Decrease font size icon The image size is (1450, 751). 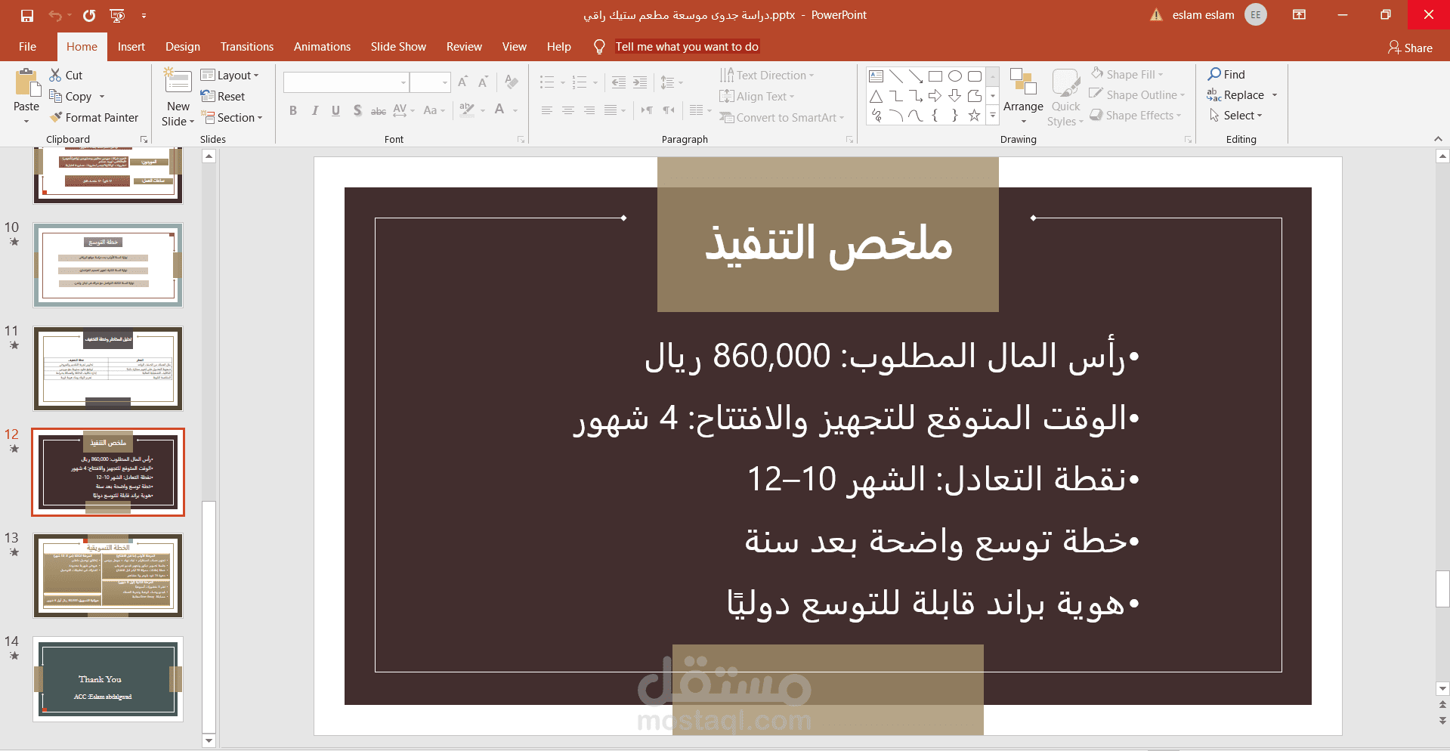[484, 82]
